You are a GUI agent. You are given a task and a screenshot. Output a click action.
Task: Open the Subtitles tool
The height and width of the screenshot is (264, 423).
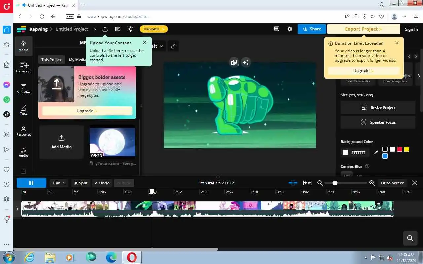(x=23, y=89)
